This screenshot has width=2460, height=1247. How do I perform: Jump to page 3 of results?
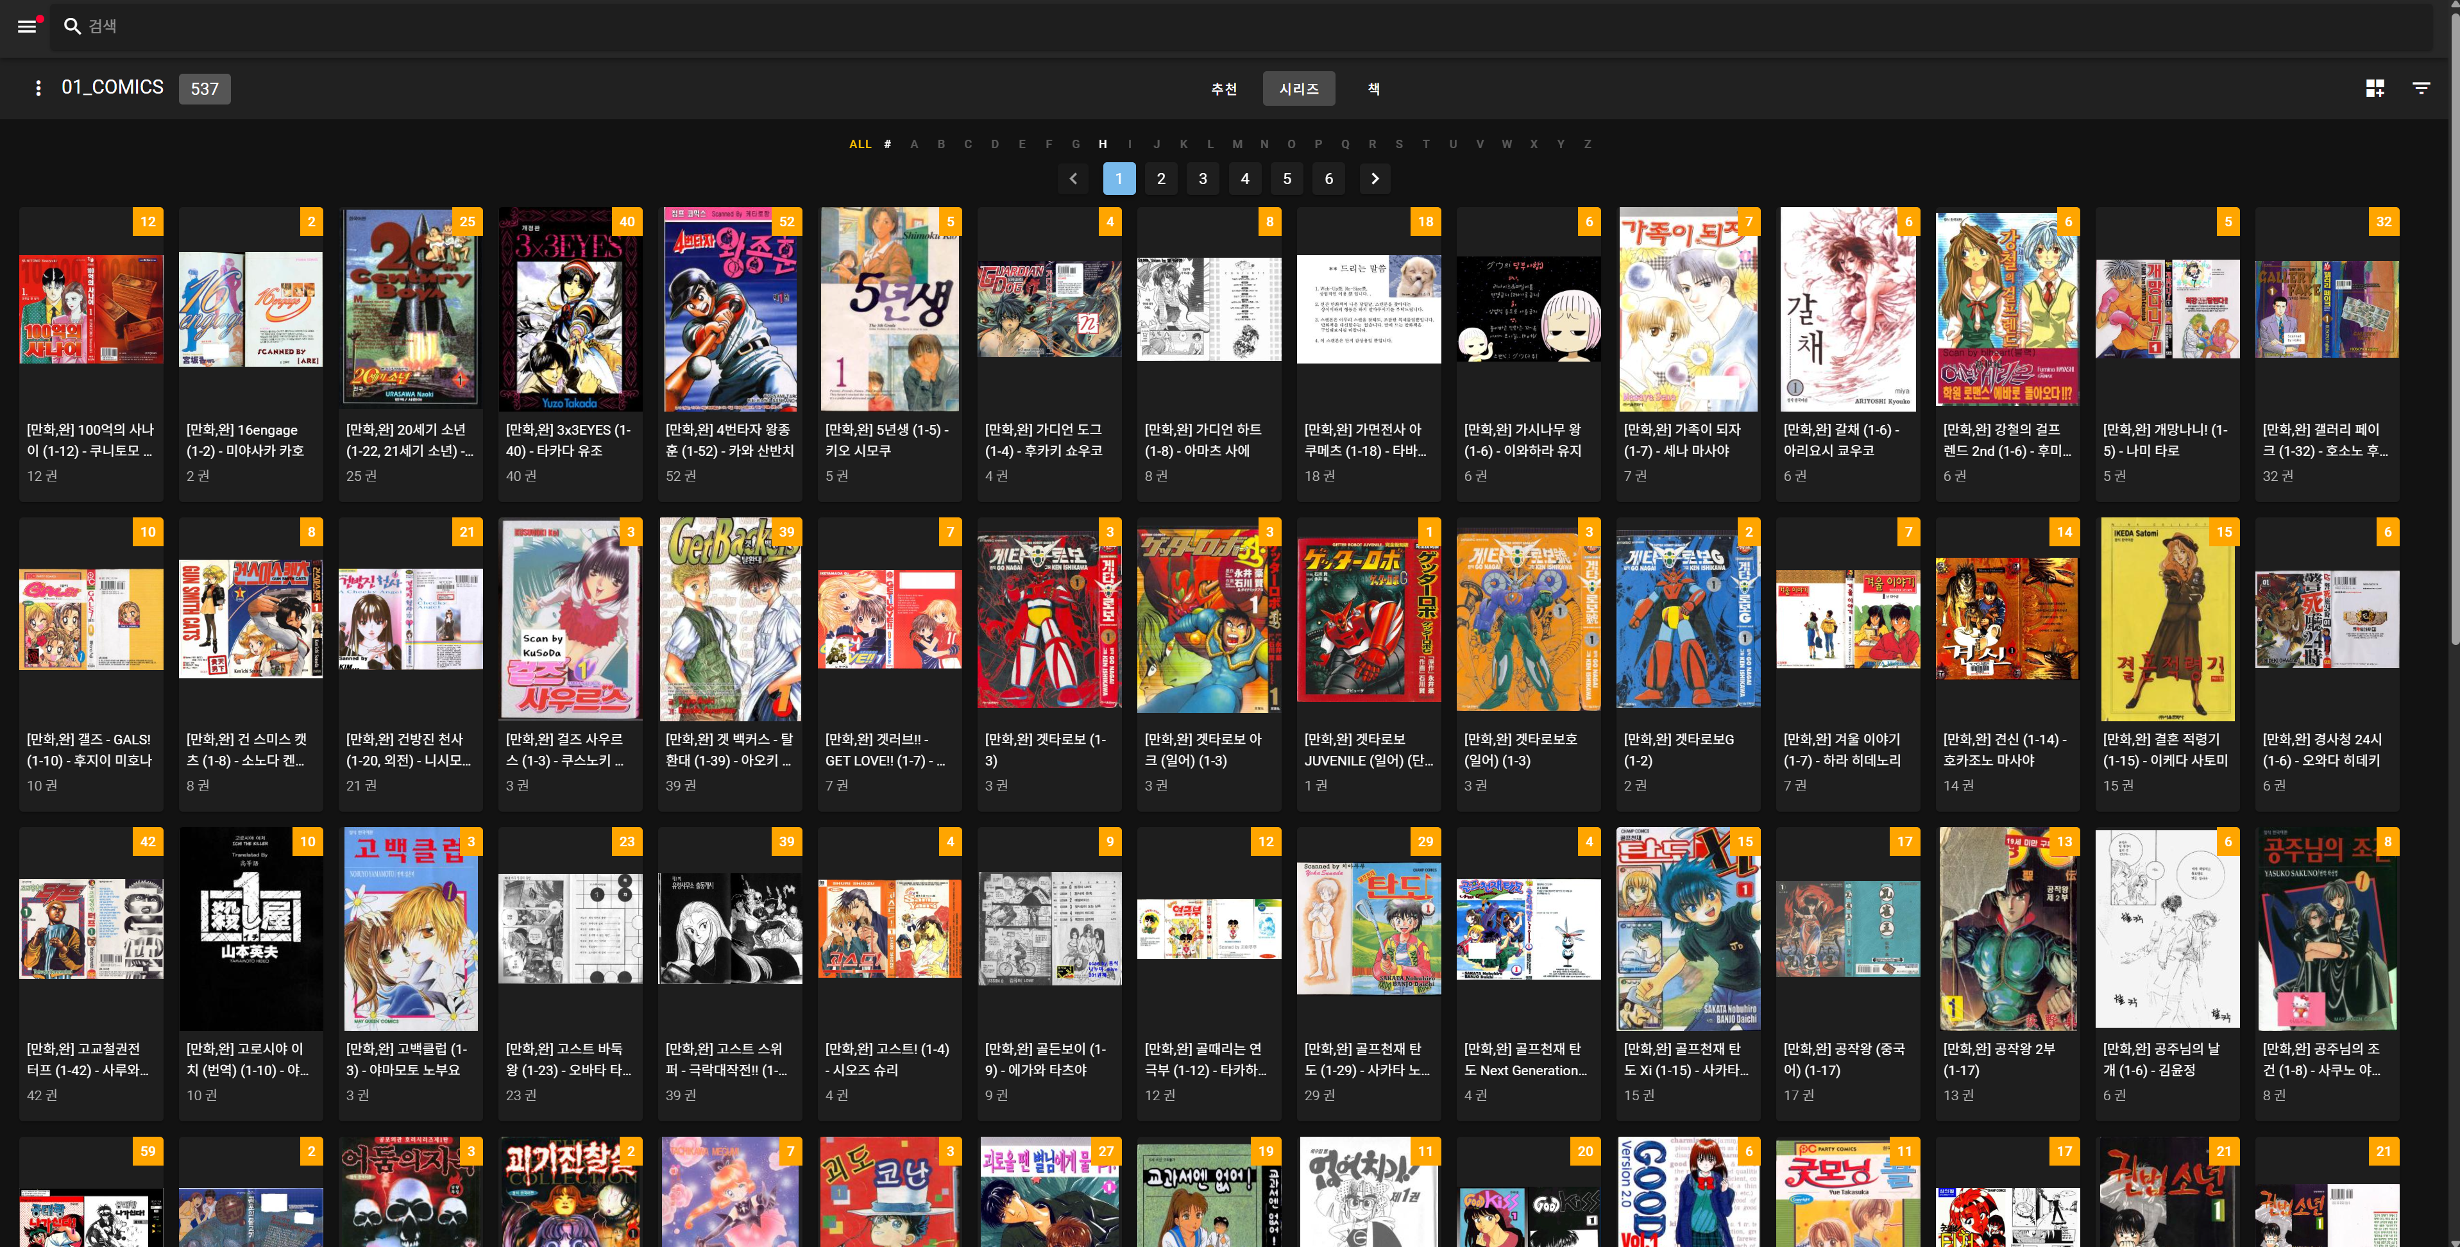pyautogui.click(x=1202, y=178)
